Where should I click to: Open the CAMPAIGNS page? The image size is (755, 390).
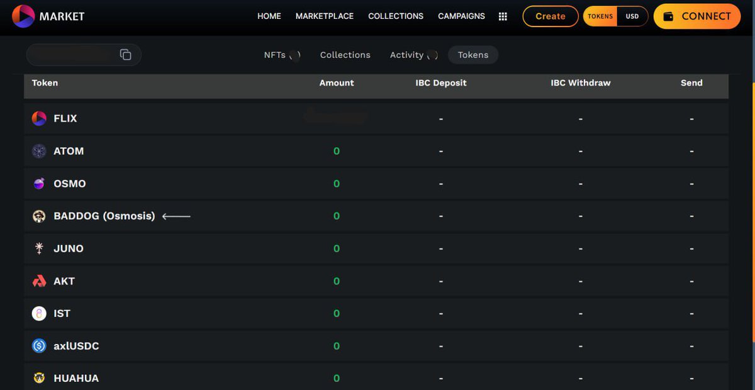point(461,16)
